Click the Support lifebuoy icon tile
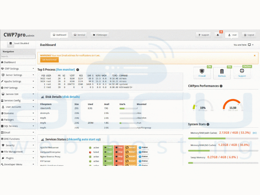 pos(242,72)
